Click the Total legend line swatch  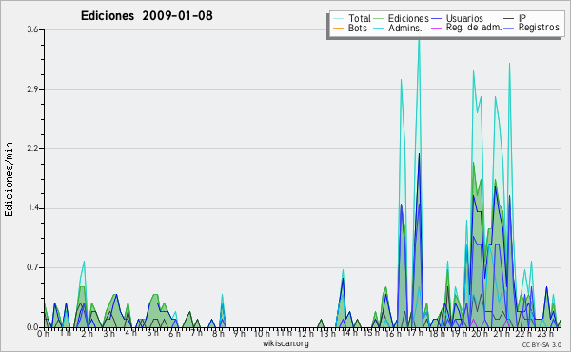tap(338, 19)
